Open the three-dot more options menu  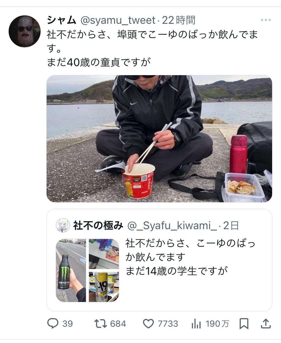click(x=266, y=20)
